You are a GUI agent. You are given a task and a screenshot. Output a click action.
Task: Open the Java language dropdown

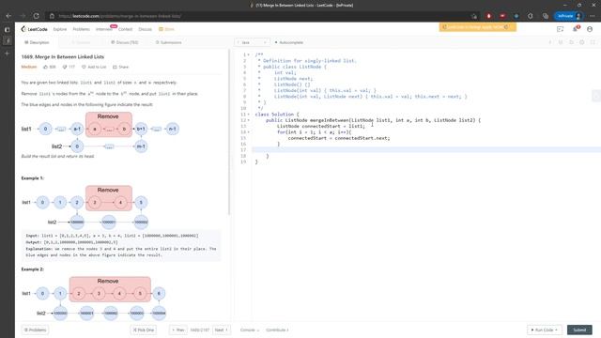click(x=252, y=42)
